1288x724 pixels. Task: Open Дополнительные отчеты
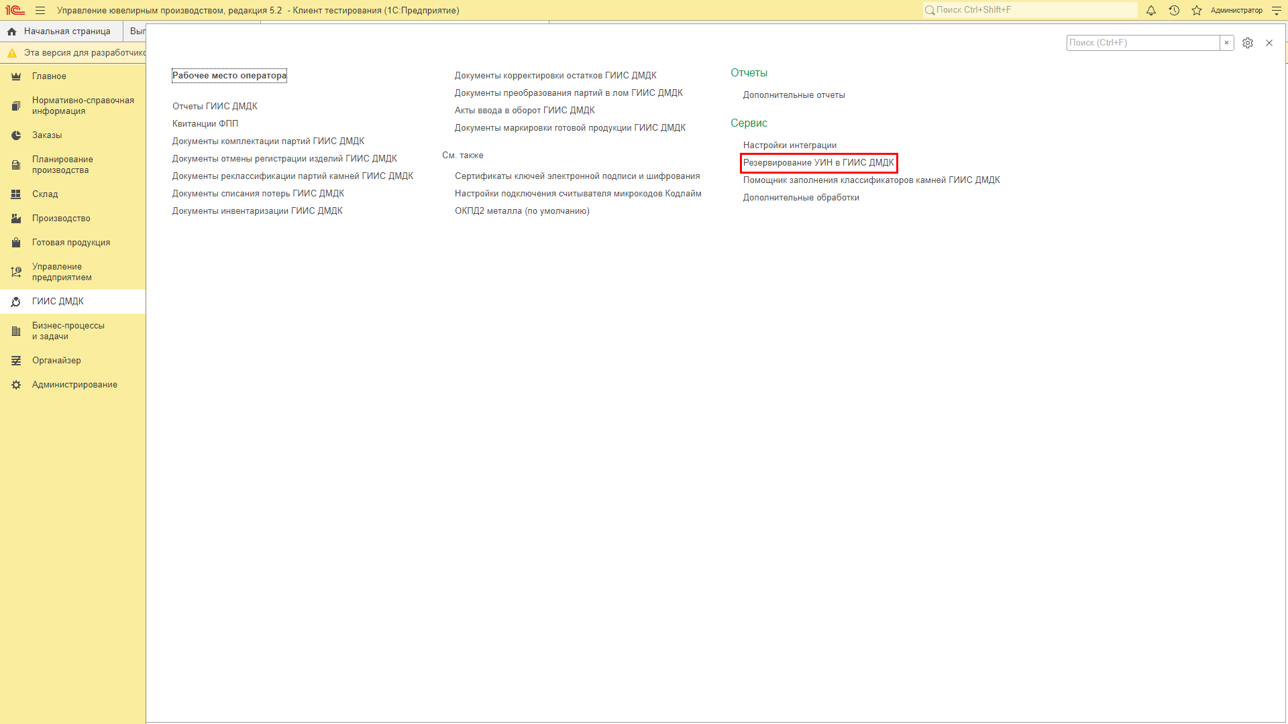794,95
